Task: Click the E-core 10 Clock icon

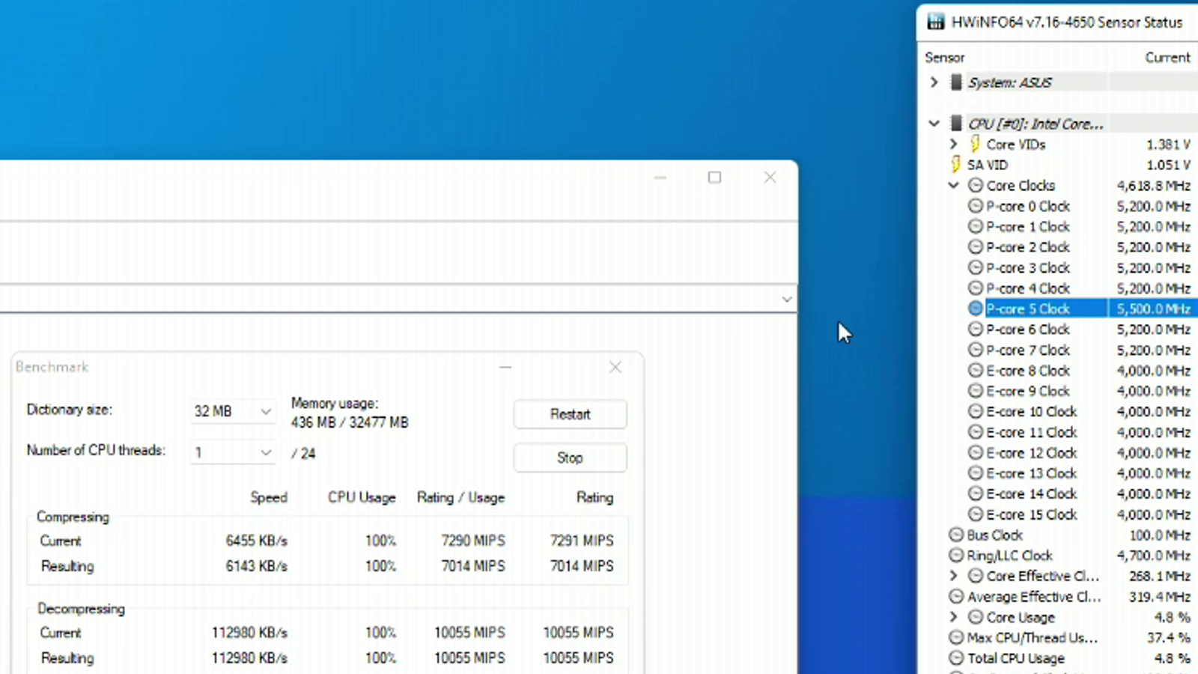Action: (975, 411)
